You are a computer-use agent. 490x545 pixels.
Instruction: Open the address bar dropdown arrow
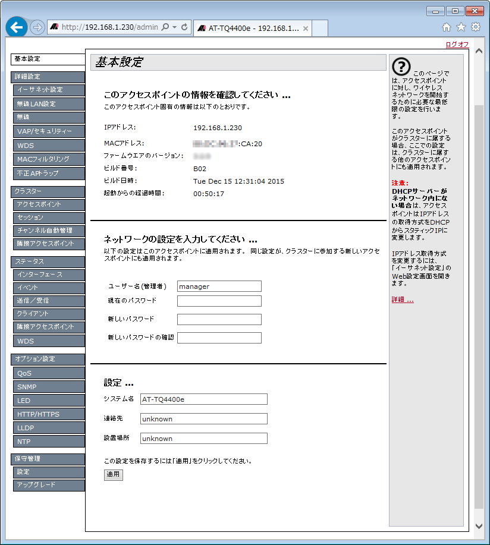coord(175,27)
